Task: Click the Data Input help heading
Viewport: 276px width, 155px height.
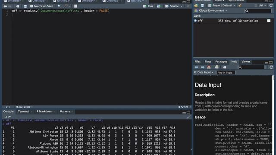Action: click(208, 85)
